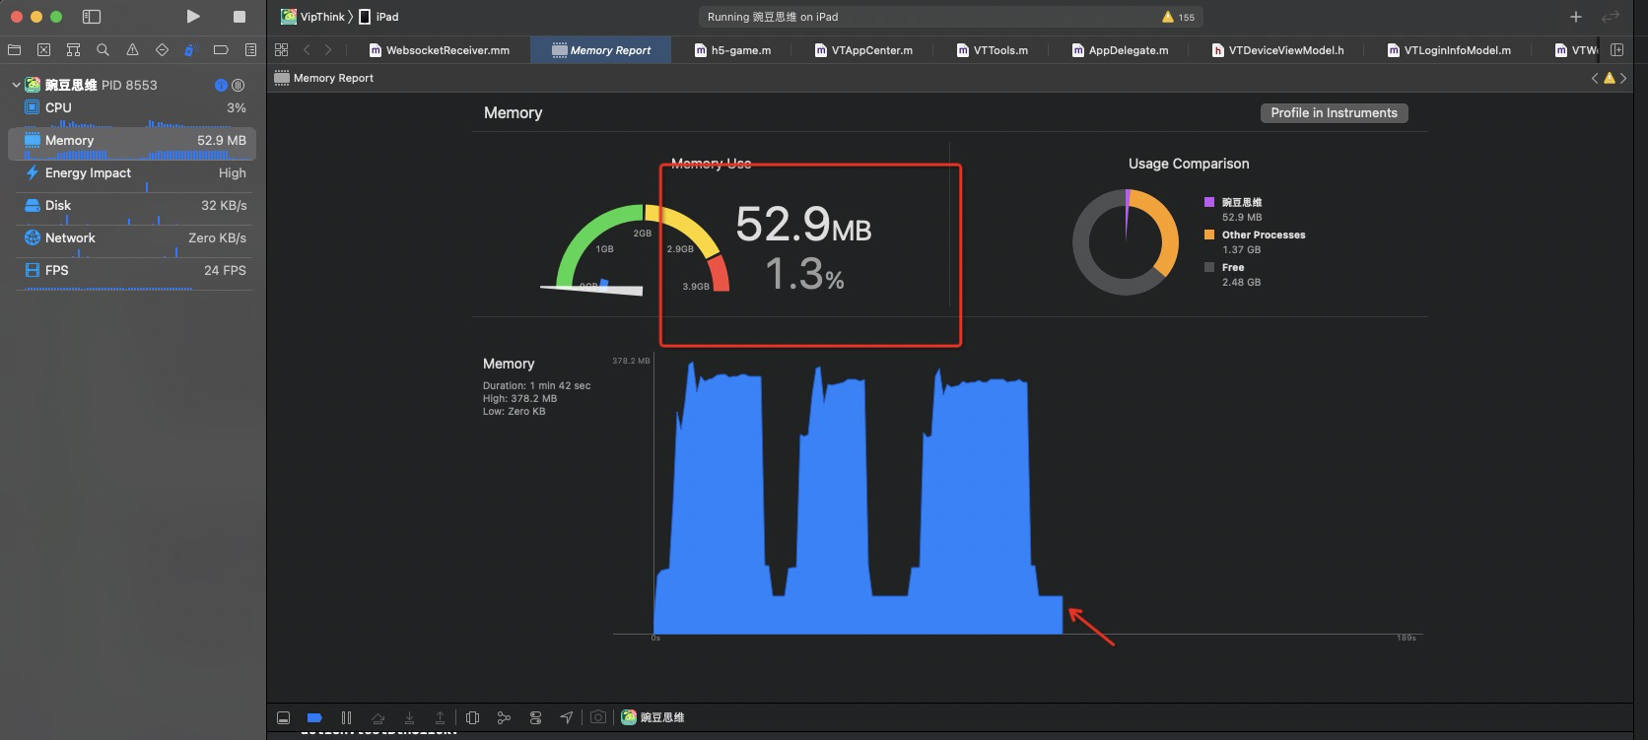Open the Project navigator folder icon
Screen dimensions: 1648x740
click(x=14, y=49)
